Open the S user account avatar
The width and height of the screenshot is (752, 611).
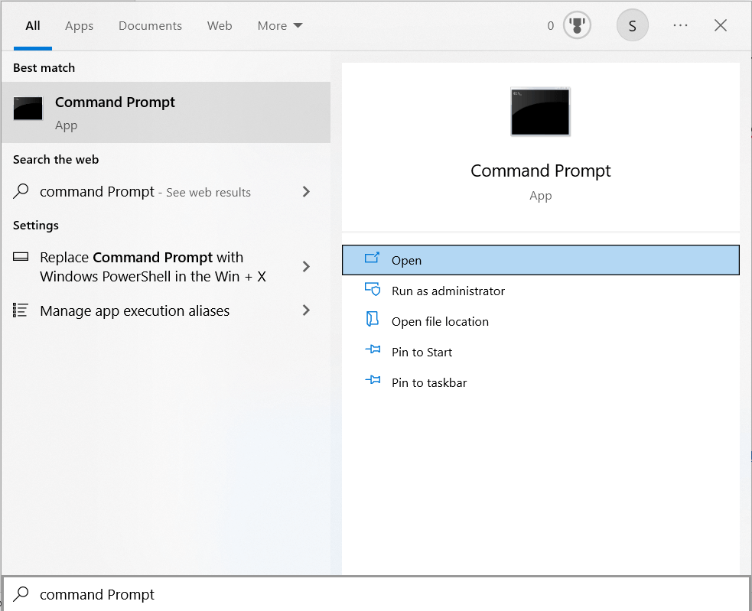click(632, 25)
